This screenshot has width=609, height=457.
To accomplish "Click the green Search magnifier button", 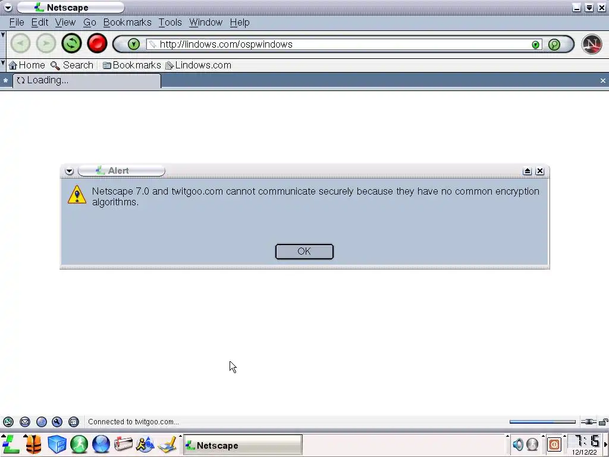I will (554, 44).
